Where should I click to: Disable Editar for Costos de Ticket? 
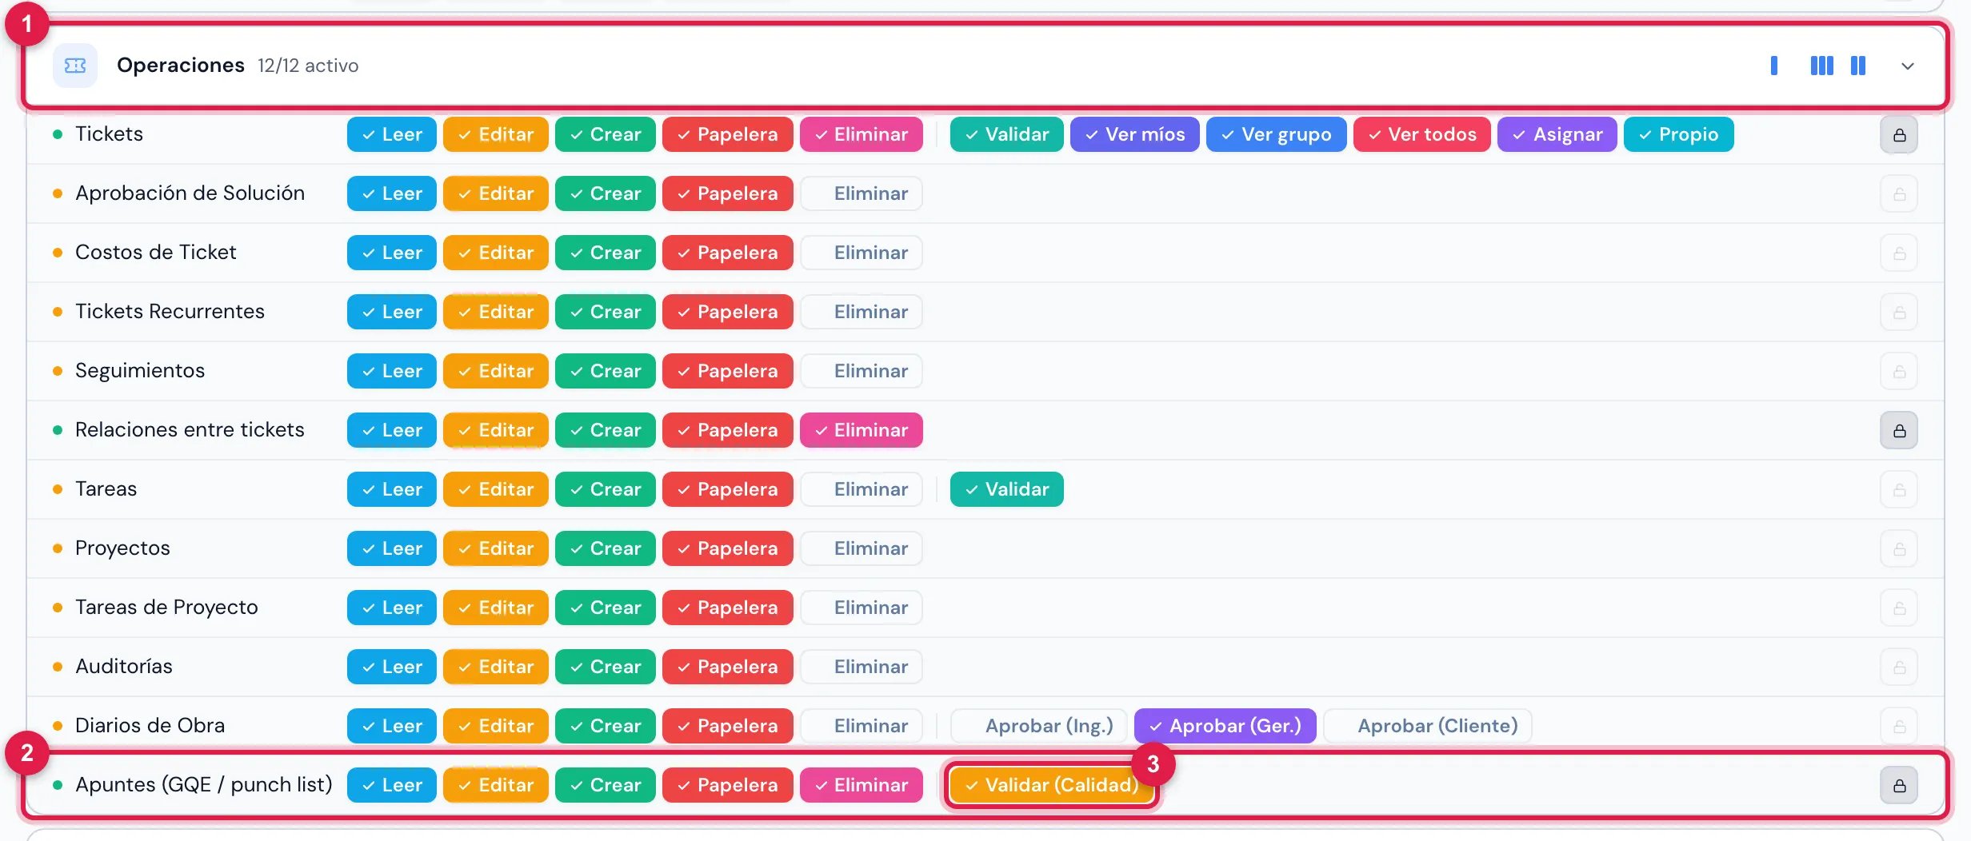coord(495,253)
